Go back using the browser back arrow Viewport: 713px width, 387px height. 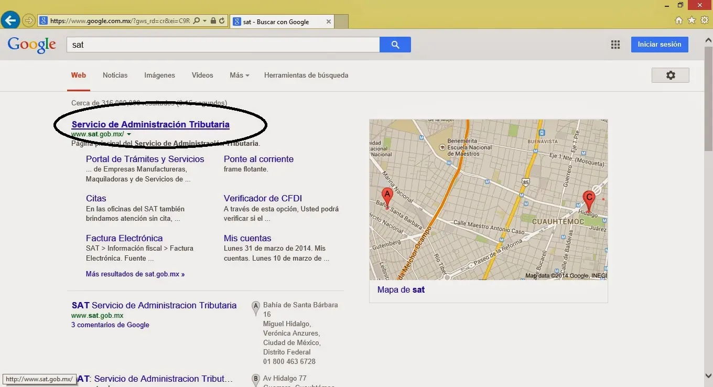(10, 21)
